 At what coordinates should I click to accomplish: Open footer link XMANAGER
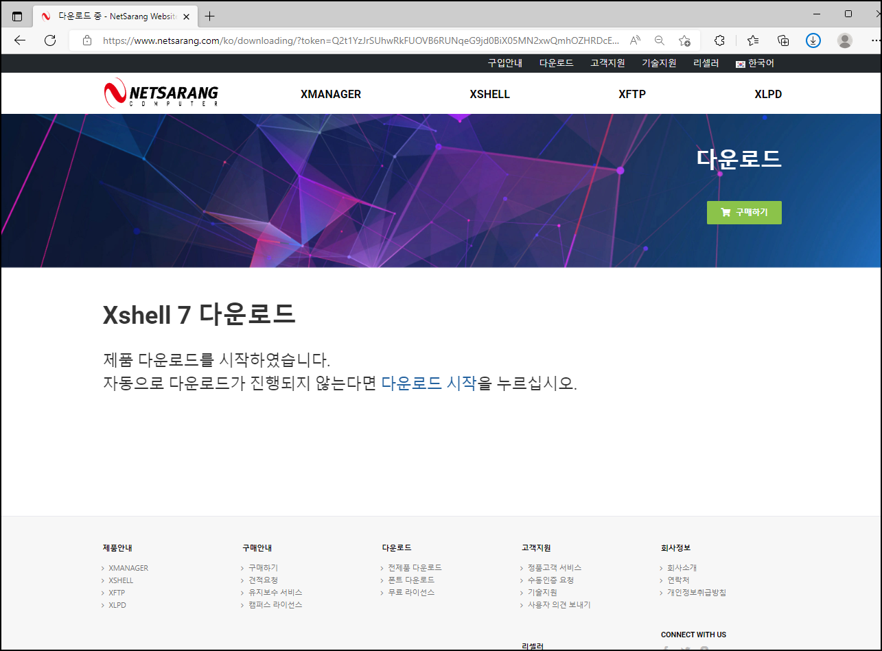coord(128,568)
